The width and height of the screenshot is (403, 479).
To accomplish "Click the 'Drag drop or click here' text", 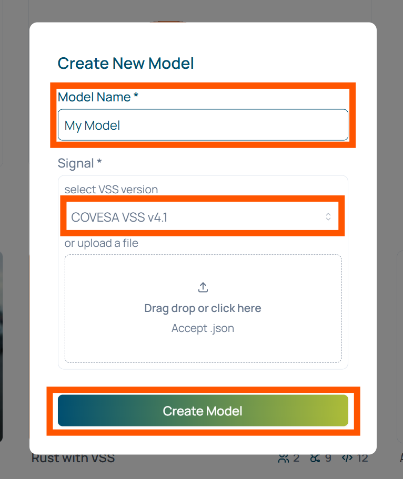I will [203, 308].
